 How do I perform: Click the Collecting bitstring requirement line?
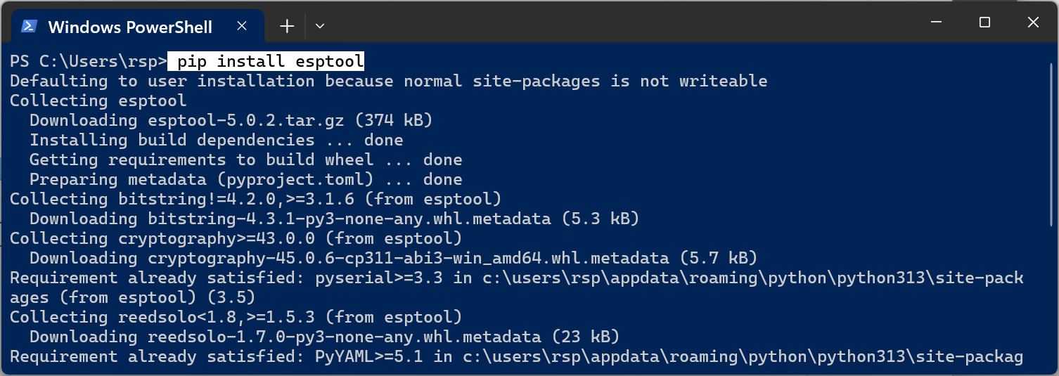coord(256,199)
